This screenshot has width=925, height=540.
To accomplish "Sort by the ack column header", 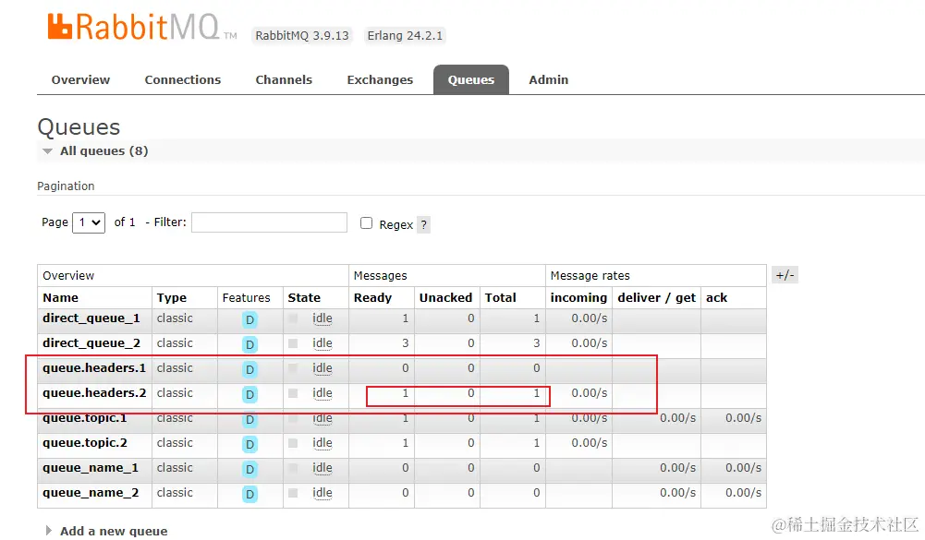I will pyautogui.click(x=716, y=298).
